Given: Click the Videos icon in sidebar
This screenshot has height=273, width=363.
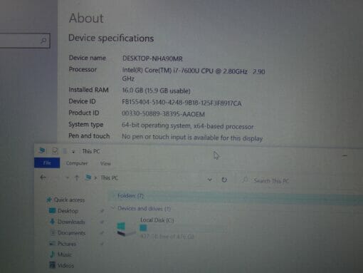Looking at the screenshot, I should click(52, 265).
